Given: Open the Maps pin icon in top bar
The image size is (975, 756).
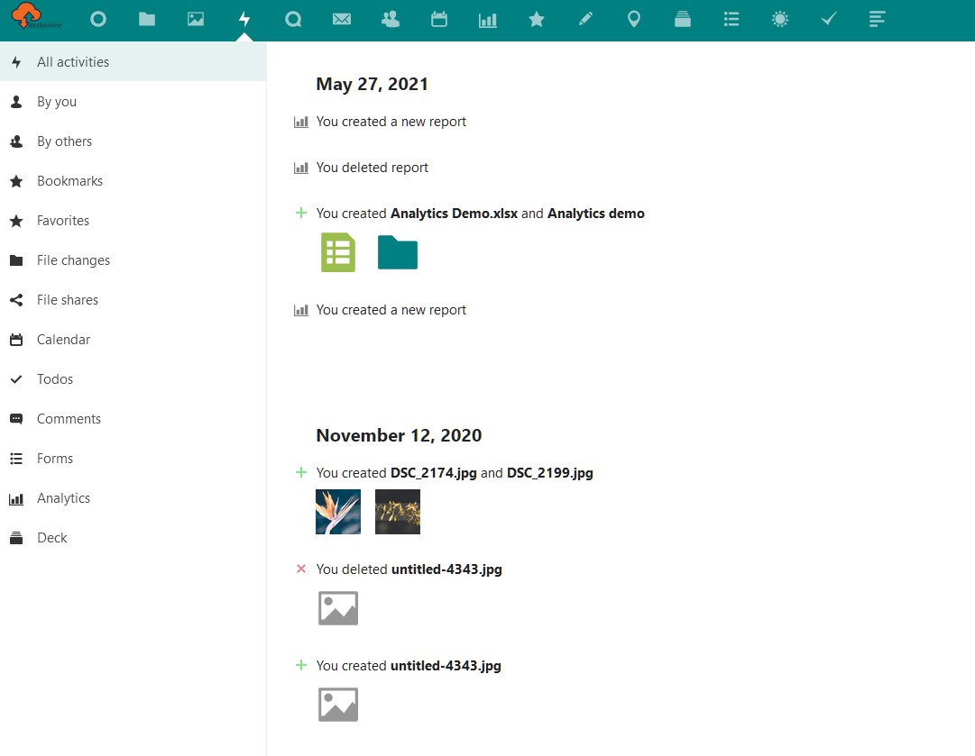Looking at the screenshot, I should 634,19.
